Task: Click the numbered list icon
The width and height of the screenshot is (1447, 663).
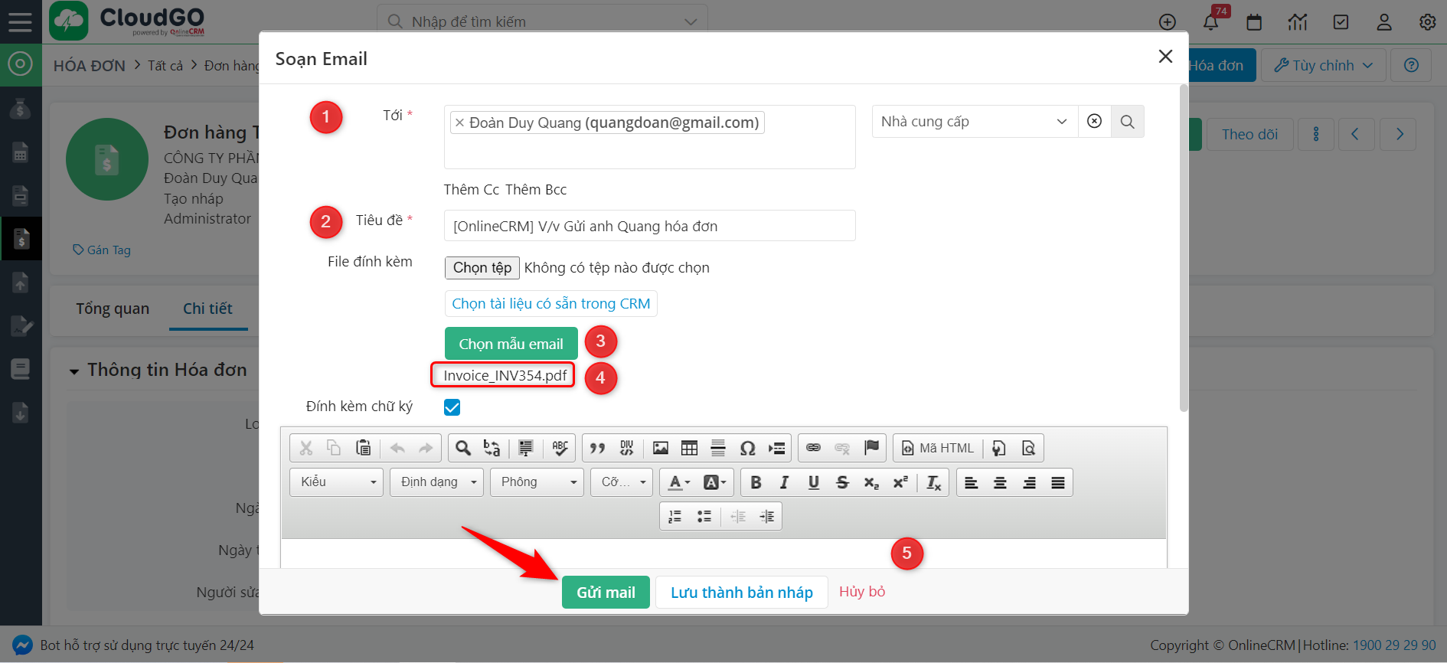Action: [675, 517]
